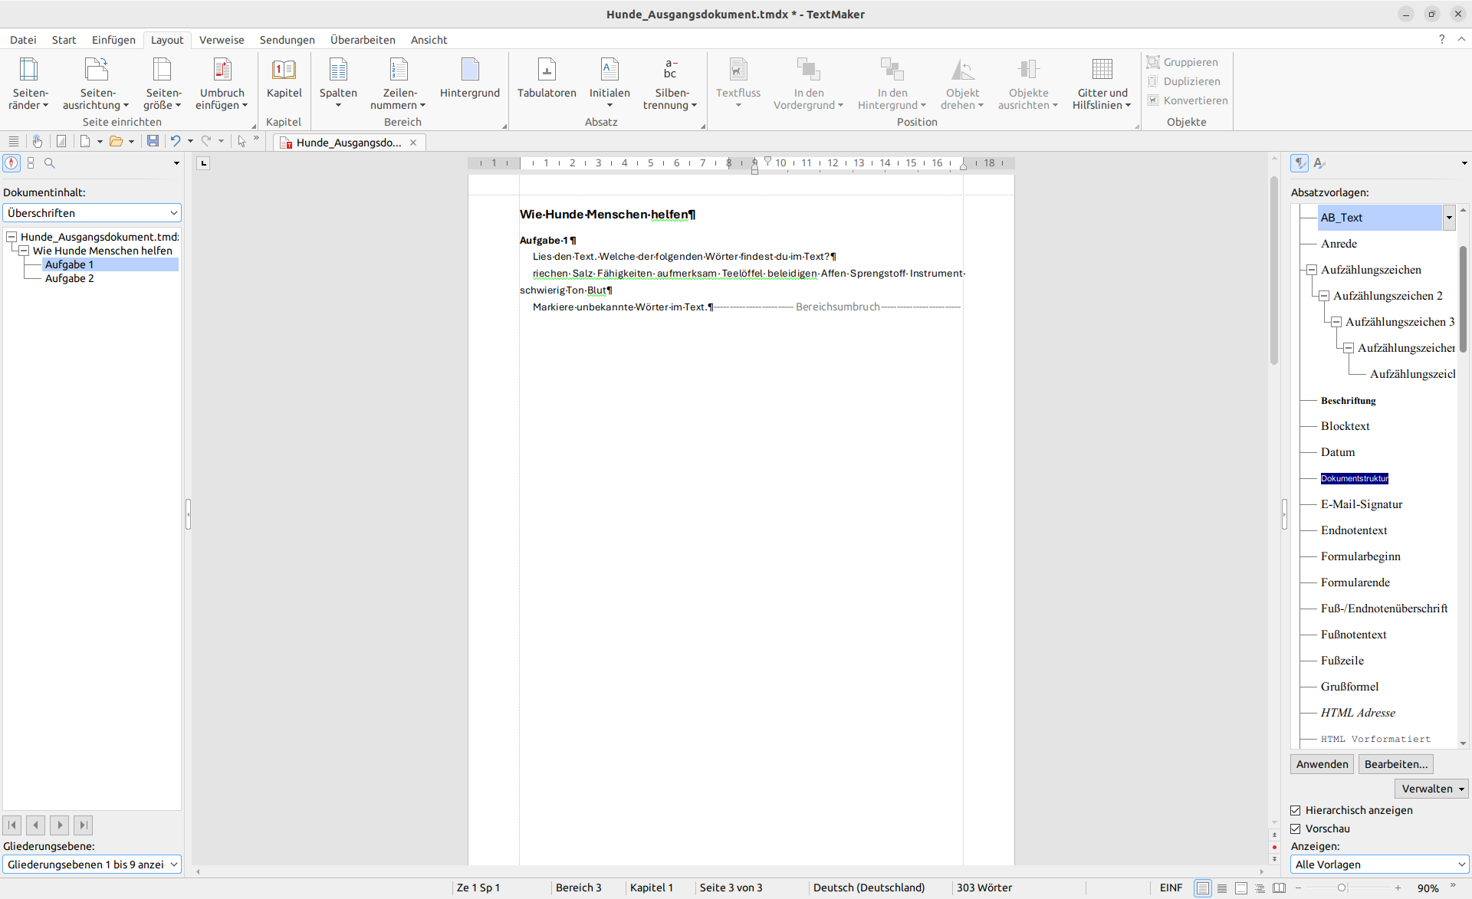Click the Anwenden button

pos(1322,764)
